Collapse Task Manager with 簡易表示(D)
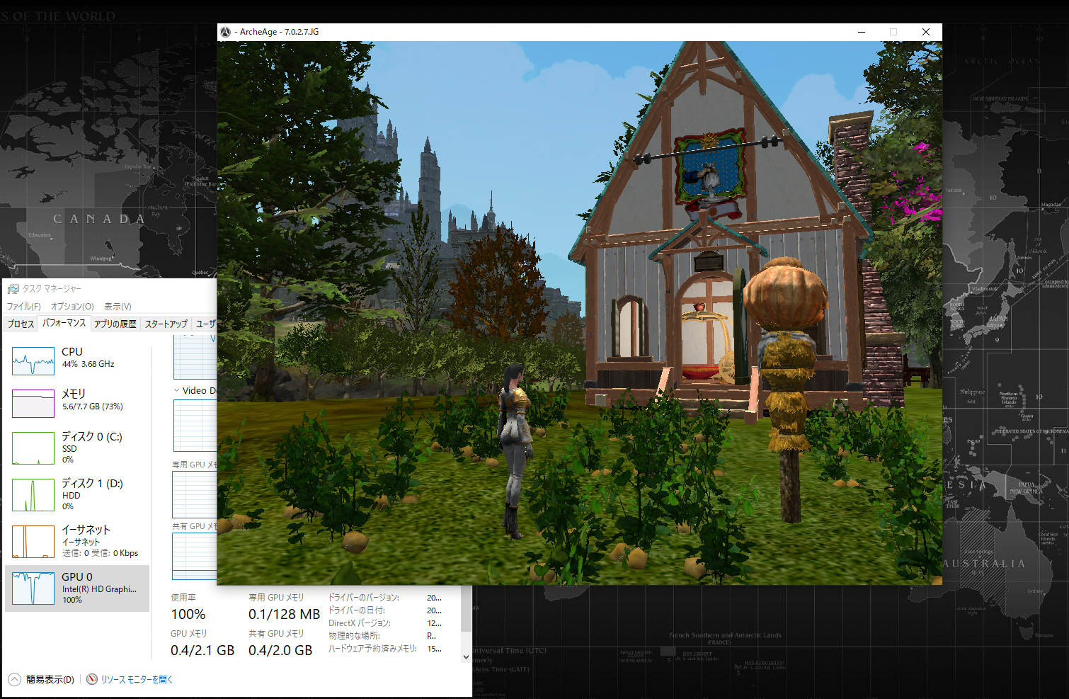Screen dimensions: 1069x699 [x=42, y=679]
